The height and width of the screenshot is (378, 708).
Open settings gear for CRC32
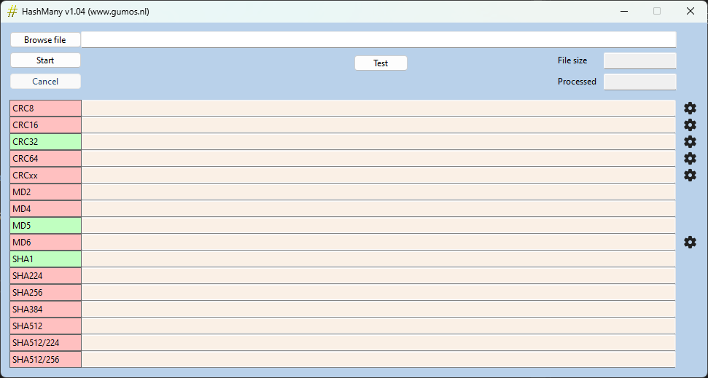click(690, 141)
